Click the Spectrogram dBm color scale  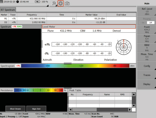click(x=75, y=66)
